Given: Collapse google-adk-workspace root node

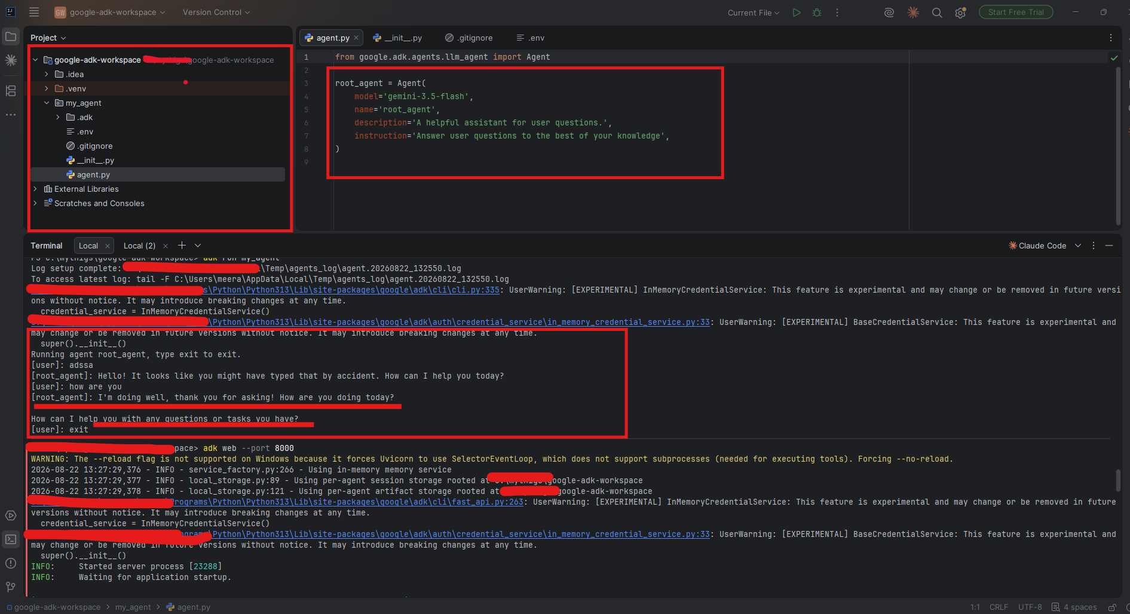Looking at the screenshot, I should [35, 60].
